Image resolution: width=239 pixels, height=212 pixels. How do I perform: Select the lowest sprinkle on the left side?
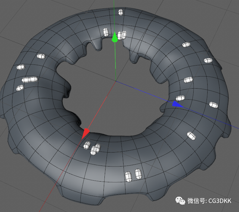click(20, 88)
